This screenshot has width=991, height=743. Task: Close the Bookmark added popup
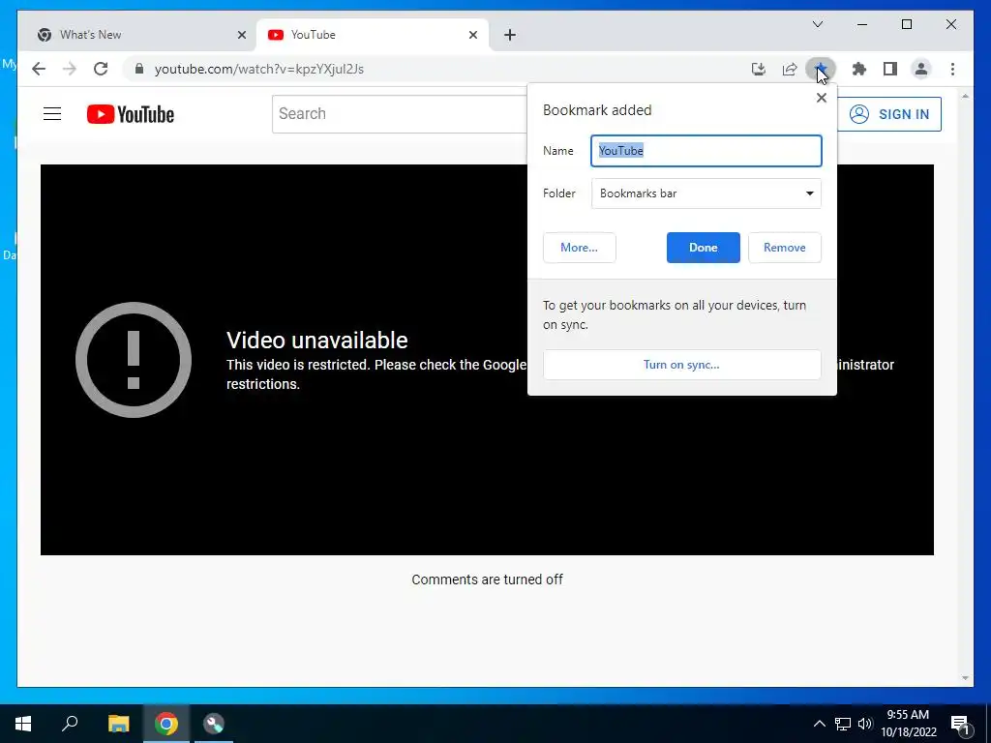[821, 98]
